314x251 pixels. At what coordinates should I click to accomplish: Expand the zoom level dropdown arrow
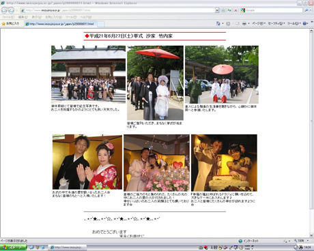[308, 241]
